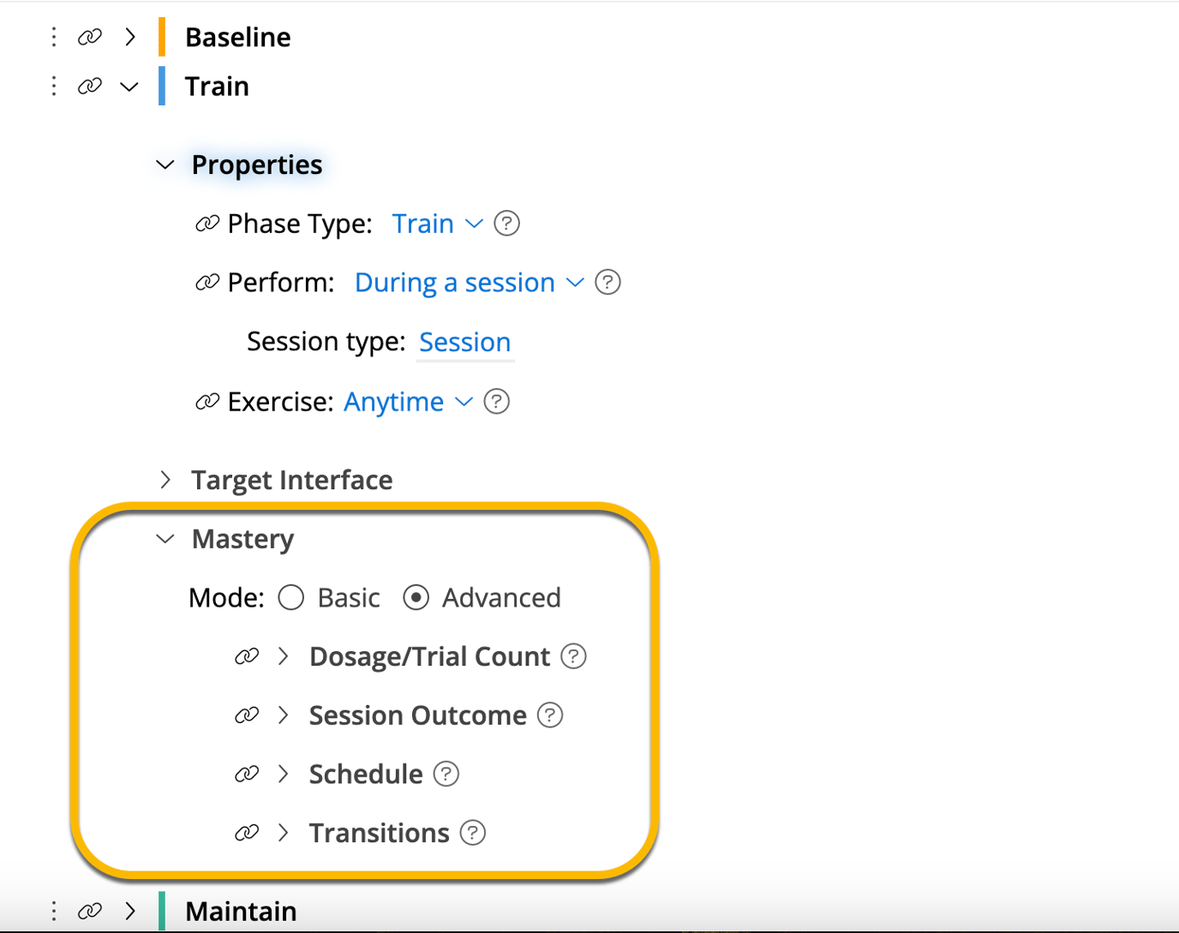Click the help icon next to Schedule
The image size is (1179, 933).
click(446, 773)
